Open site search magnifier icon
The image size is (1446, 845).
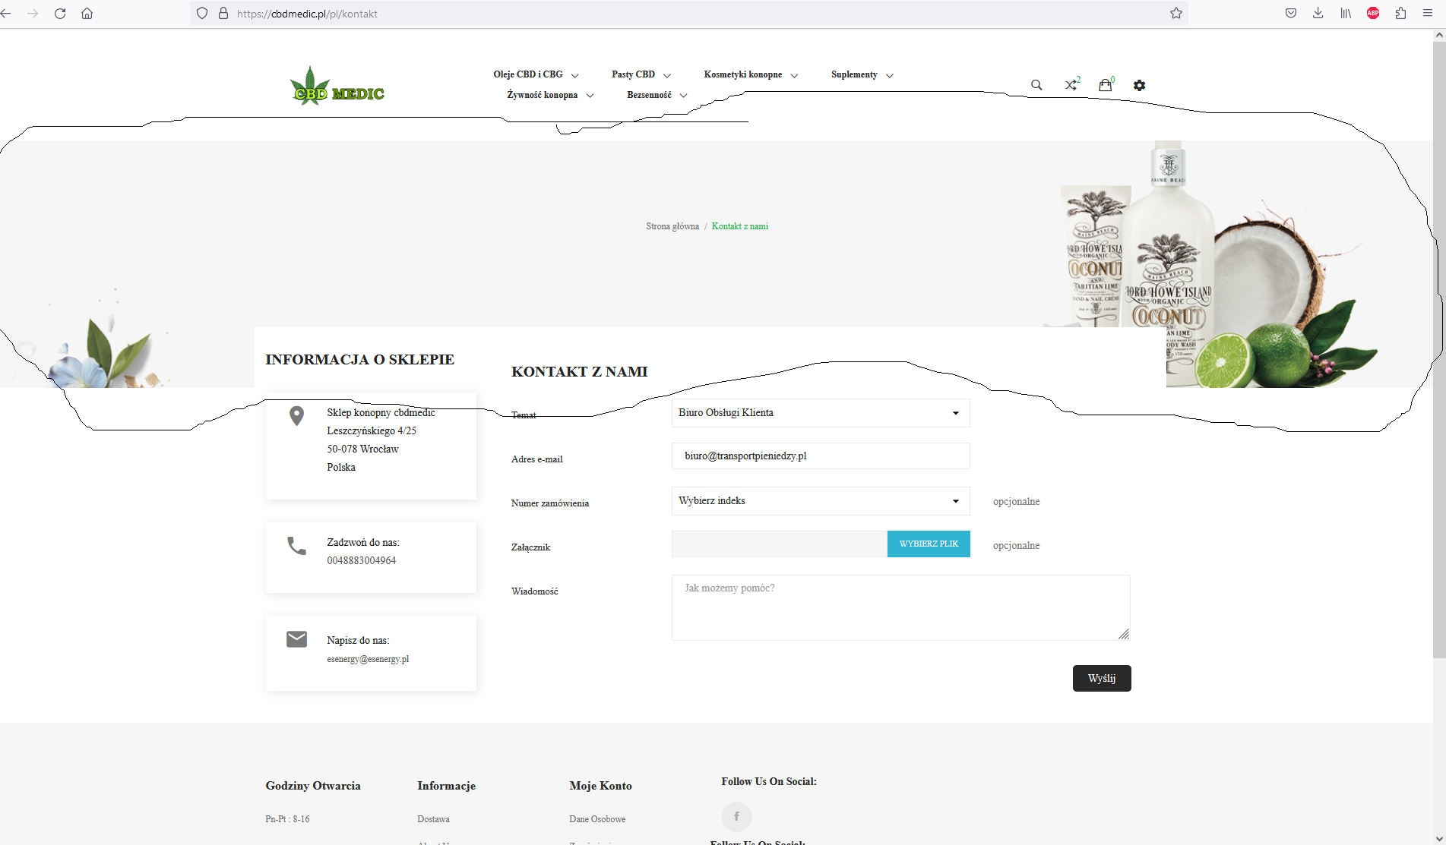(1036, 85)
